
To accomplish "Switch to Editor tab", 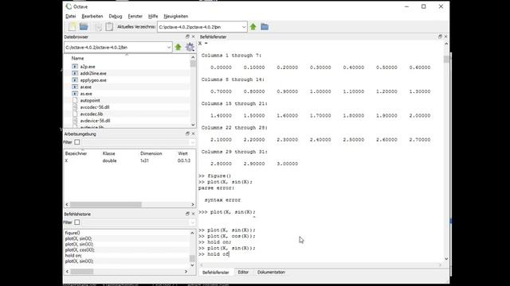I will coord(243,272).
